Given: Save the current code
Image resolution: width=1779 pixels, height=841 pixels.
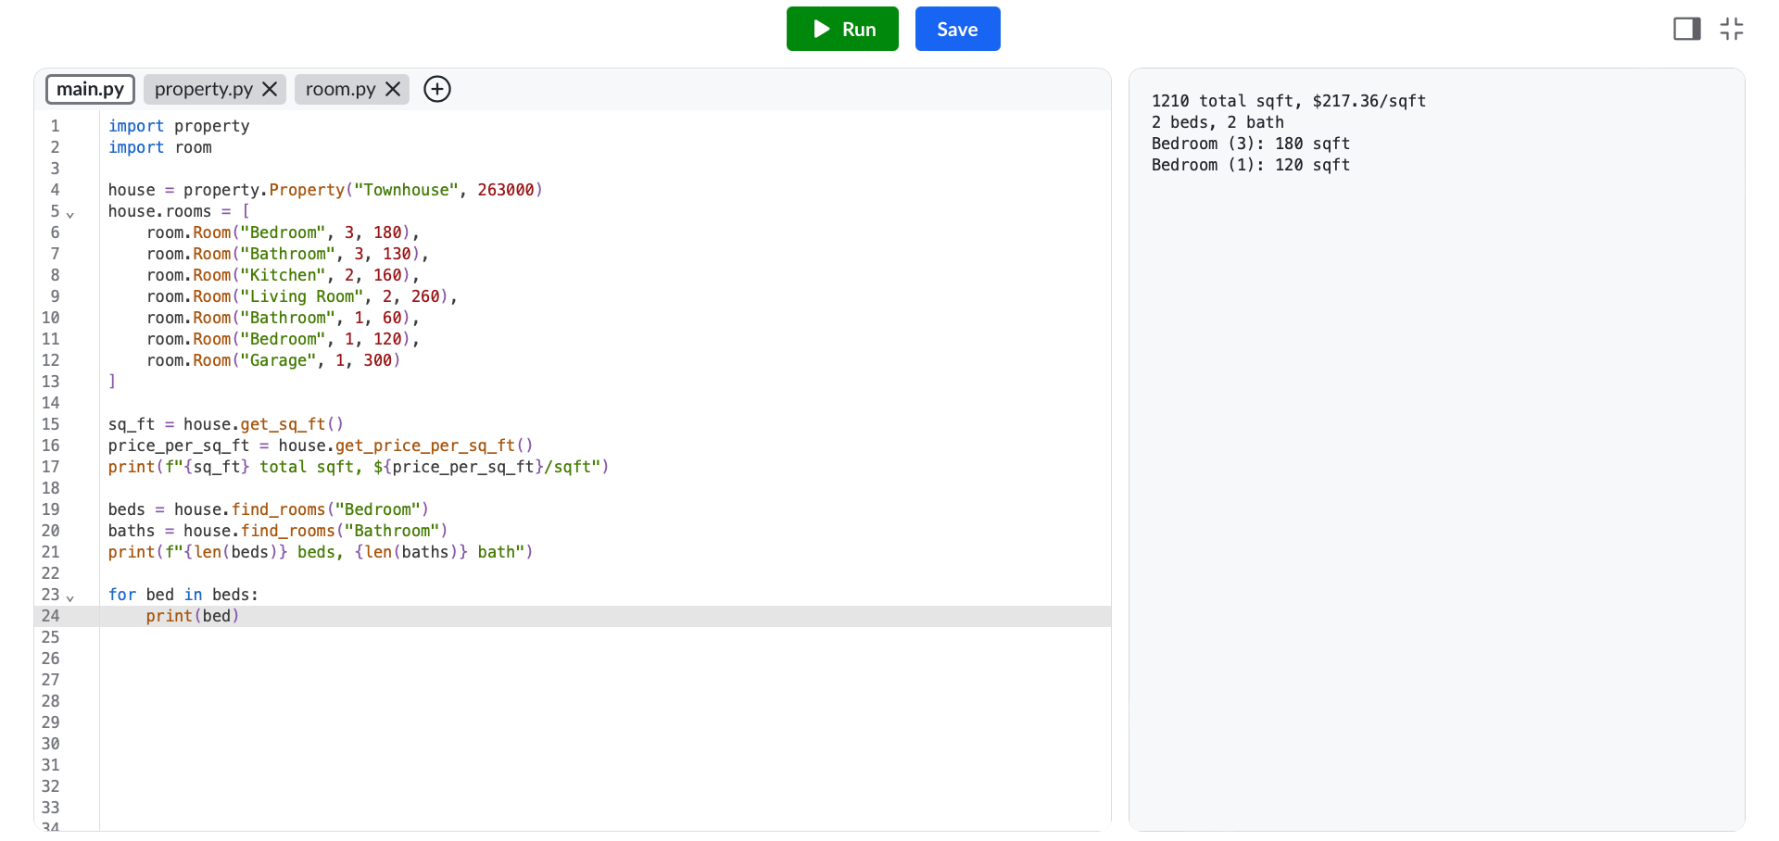Looking at the screenshot, I should pos(957,29).
